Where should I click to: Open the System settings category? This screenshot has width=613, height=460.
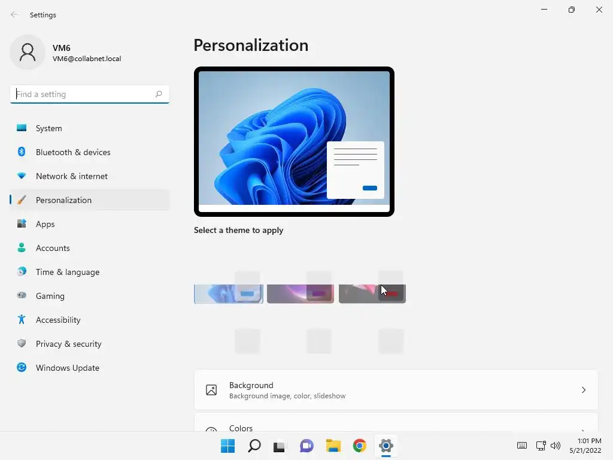click(90, 128)
